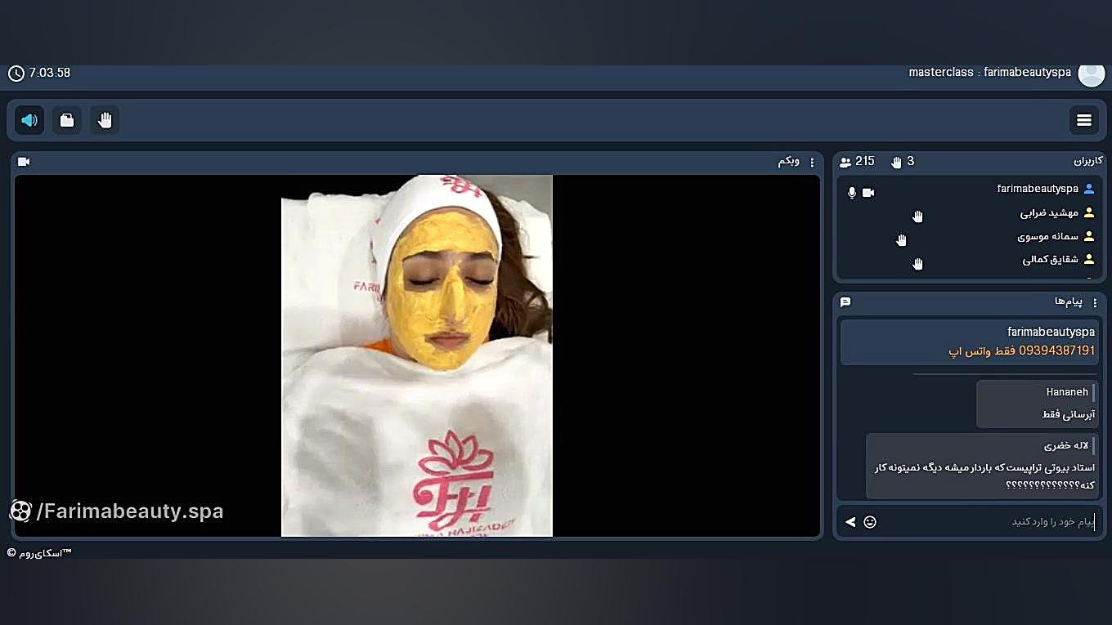Raise your hand using the toolbar button
The height and width of the screenshot is (625, 1112).
pos(105,120)
